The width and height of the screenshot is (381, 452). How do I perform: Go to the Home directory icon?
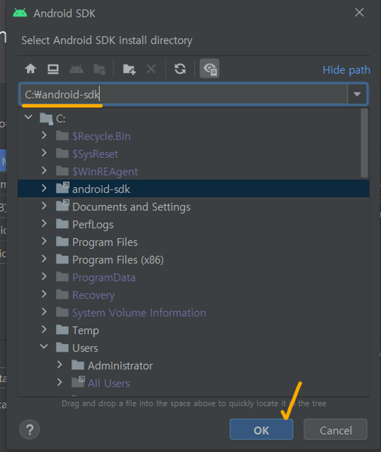(31, 69)
